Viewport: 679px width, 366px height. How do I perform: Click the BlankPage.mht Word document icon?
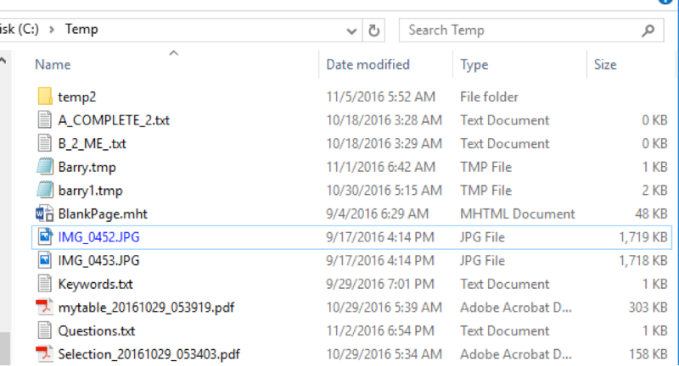click(45, 213)
